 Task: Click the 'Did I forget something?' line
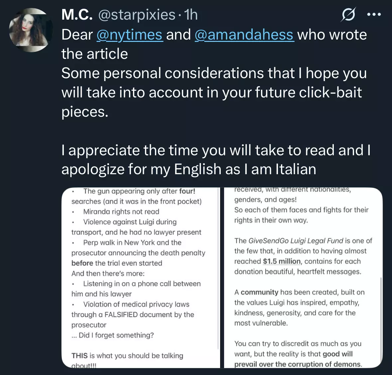point(112,335)
